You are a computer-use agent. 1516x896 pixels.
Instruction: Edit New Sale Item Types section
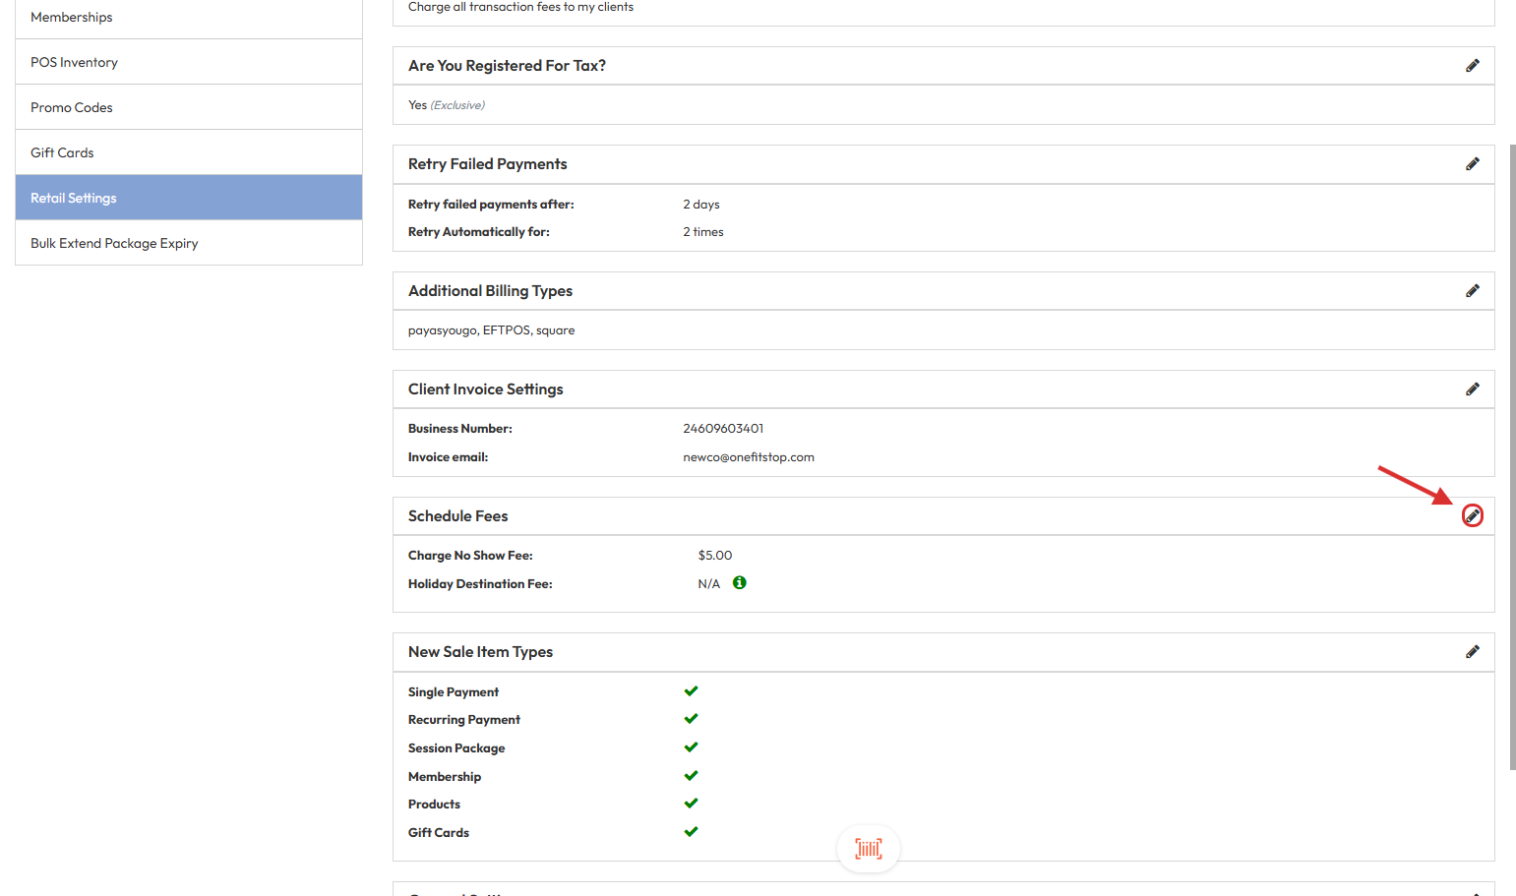[x=1472, y=652]
